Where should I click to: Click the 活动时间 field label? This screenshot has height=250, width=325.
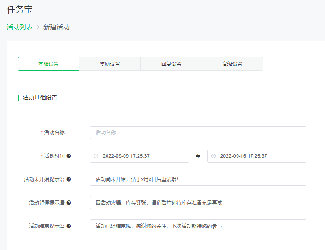54,156
